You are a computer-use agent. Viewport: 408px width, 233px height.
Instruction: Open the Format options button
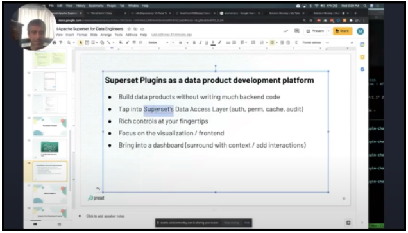click(312, 43)
